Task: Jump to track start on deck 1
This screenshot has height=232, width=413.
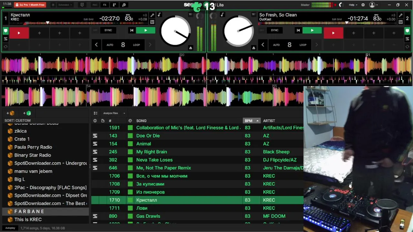Action: (x=132, y=30)
